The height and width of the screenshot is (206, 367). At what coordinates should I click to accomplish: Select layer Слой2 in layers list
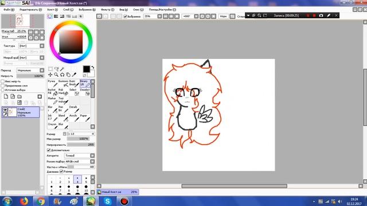coord(21,112)
